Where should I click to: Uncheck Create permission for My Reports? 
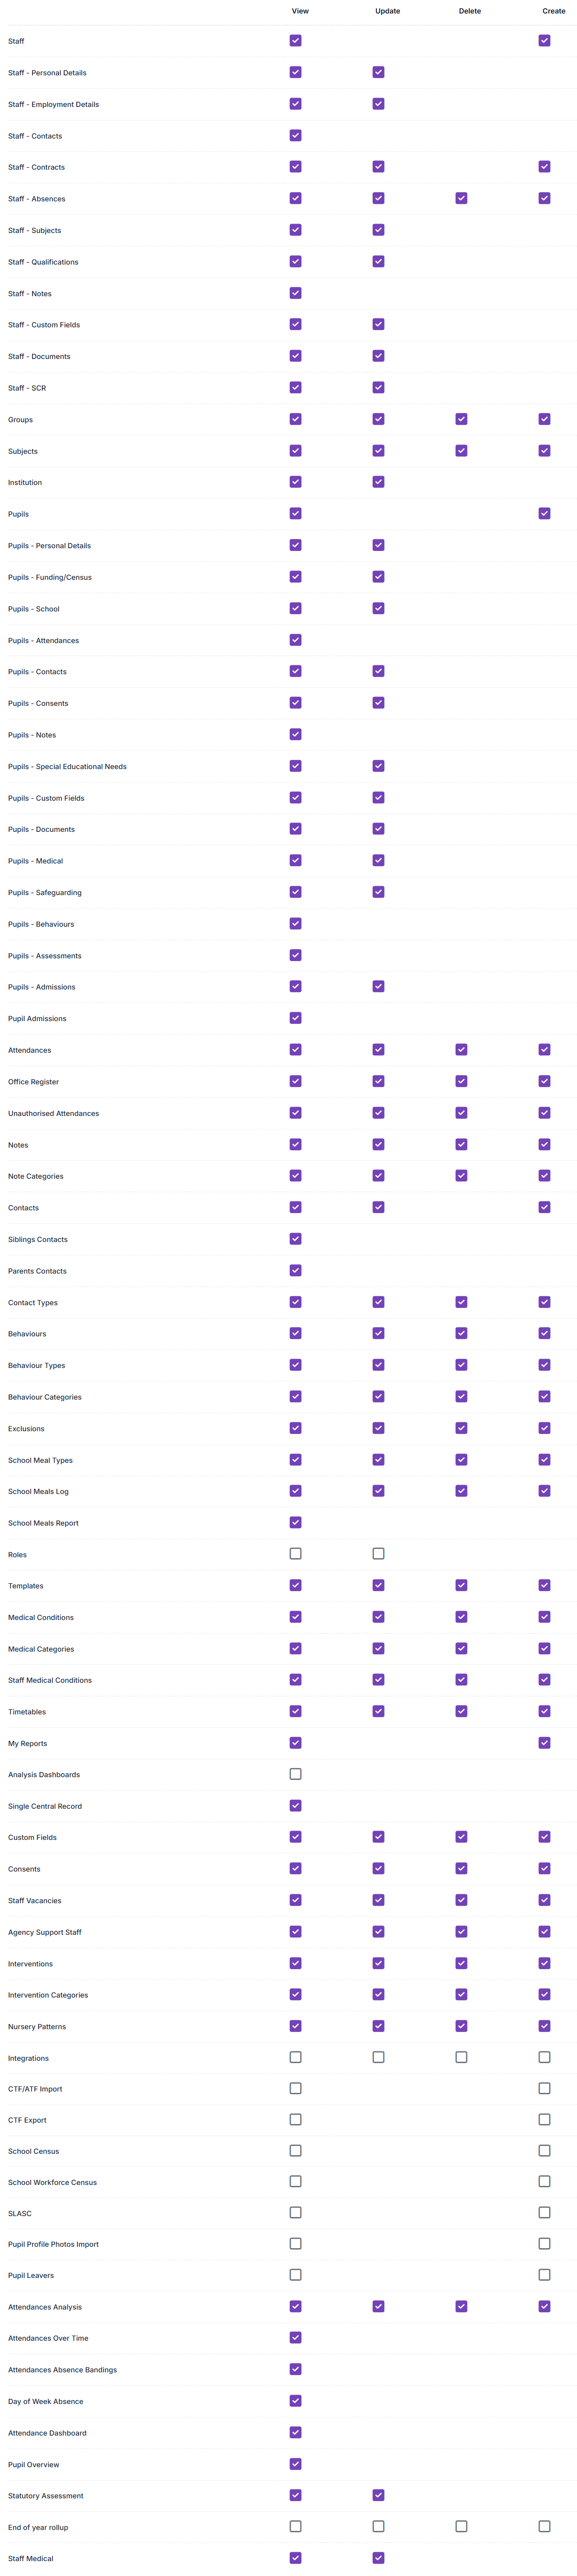544,1743
